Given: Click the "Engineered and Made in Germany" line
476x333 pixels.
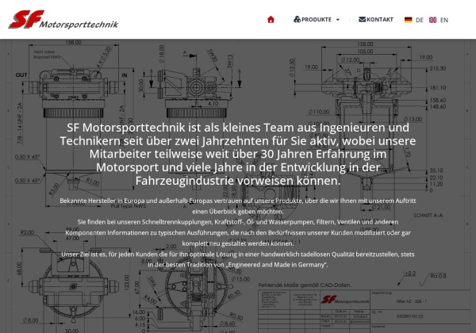Looking at the screenshot, I should [x=238, y=265].
